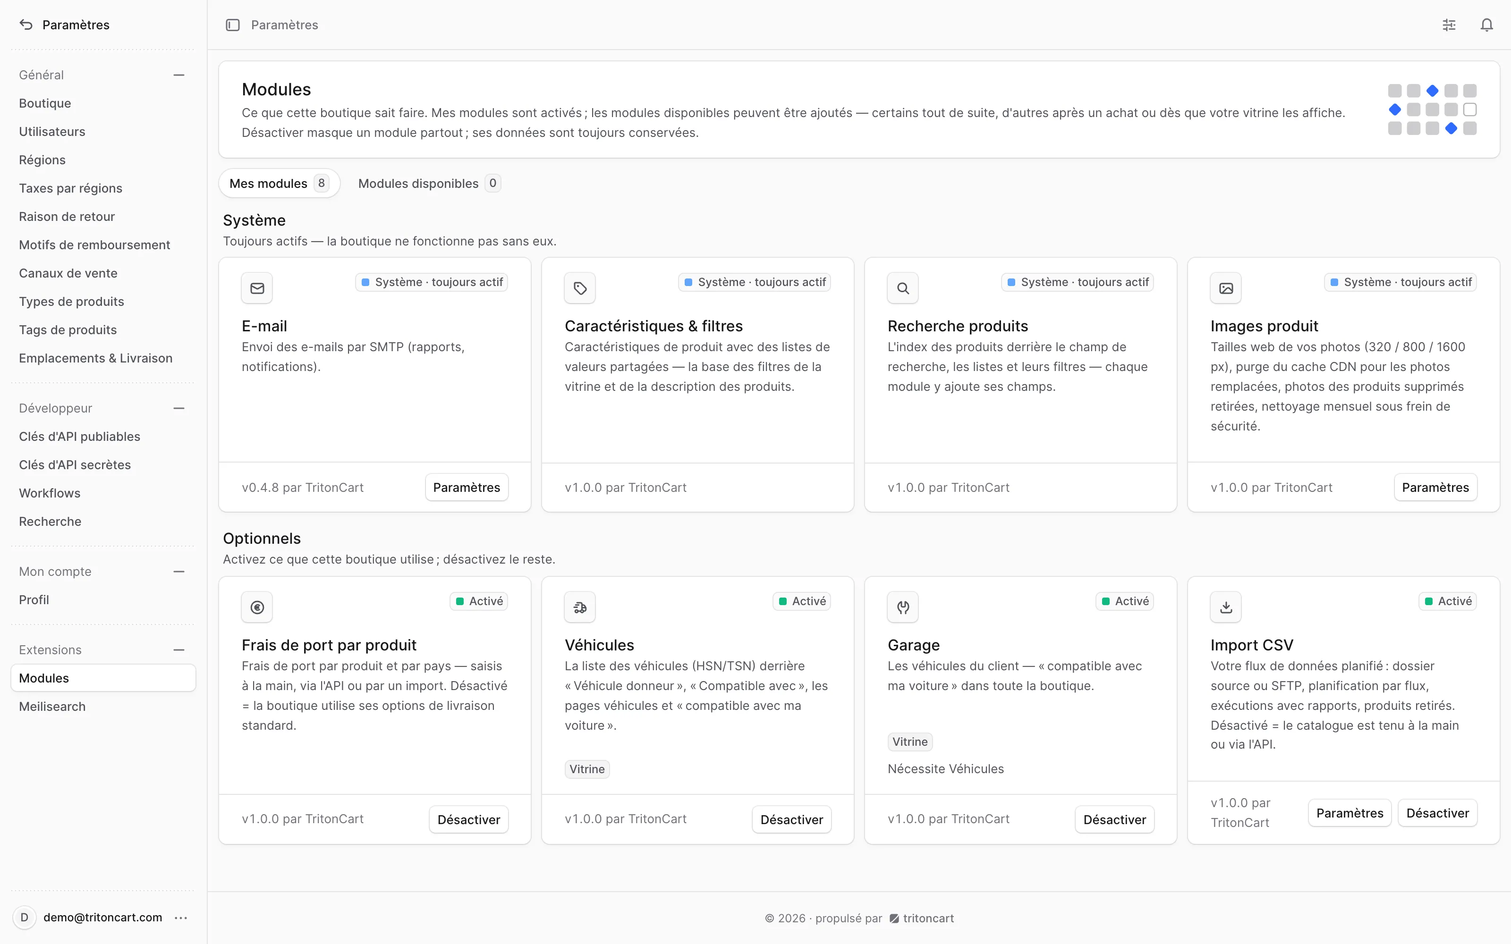This screenshot has width=1511, height=944.
Task: Click the E-mail envelope module icon
Action: point(257,288)
